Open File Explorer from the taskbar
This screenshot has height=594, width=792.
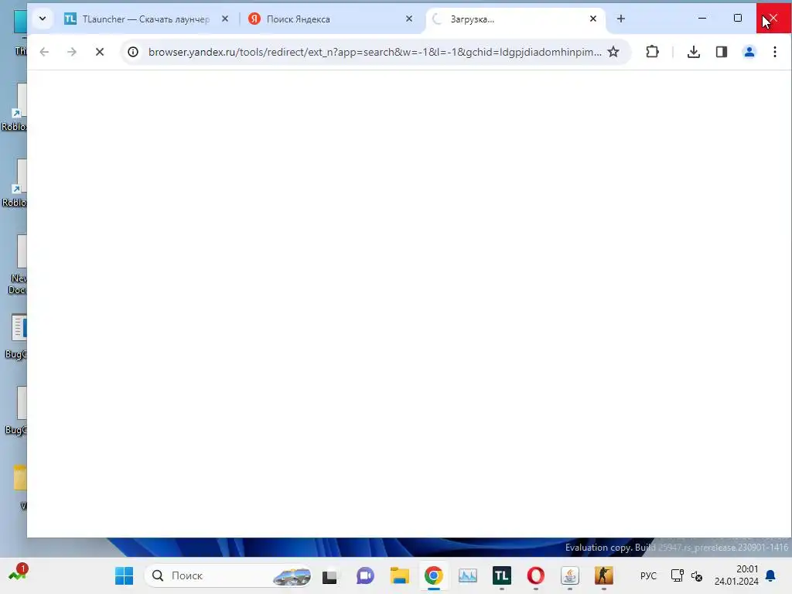pyautogui.click(x=400, y=575)
